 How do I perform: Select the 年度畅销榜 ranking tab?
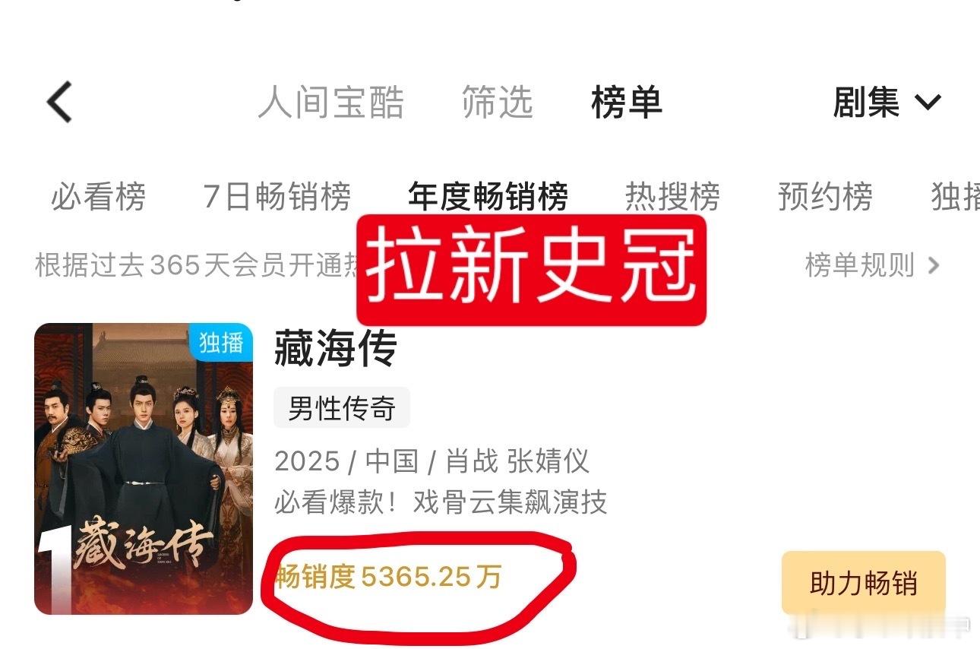(488, 198)
